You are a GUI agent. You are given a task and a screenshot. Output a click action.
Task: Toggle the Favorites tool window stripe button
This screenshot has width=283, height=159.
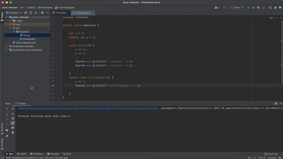2,144
